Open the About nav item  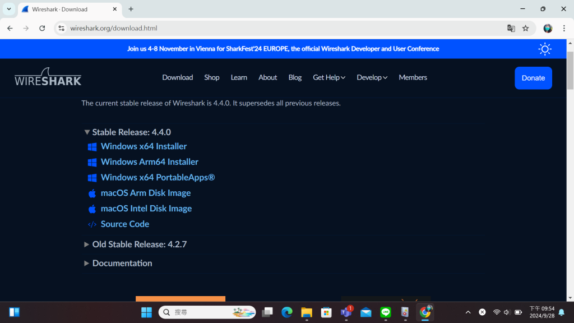[x=267, y=77]
